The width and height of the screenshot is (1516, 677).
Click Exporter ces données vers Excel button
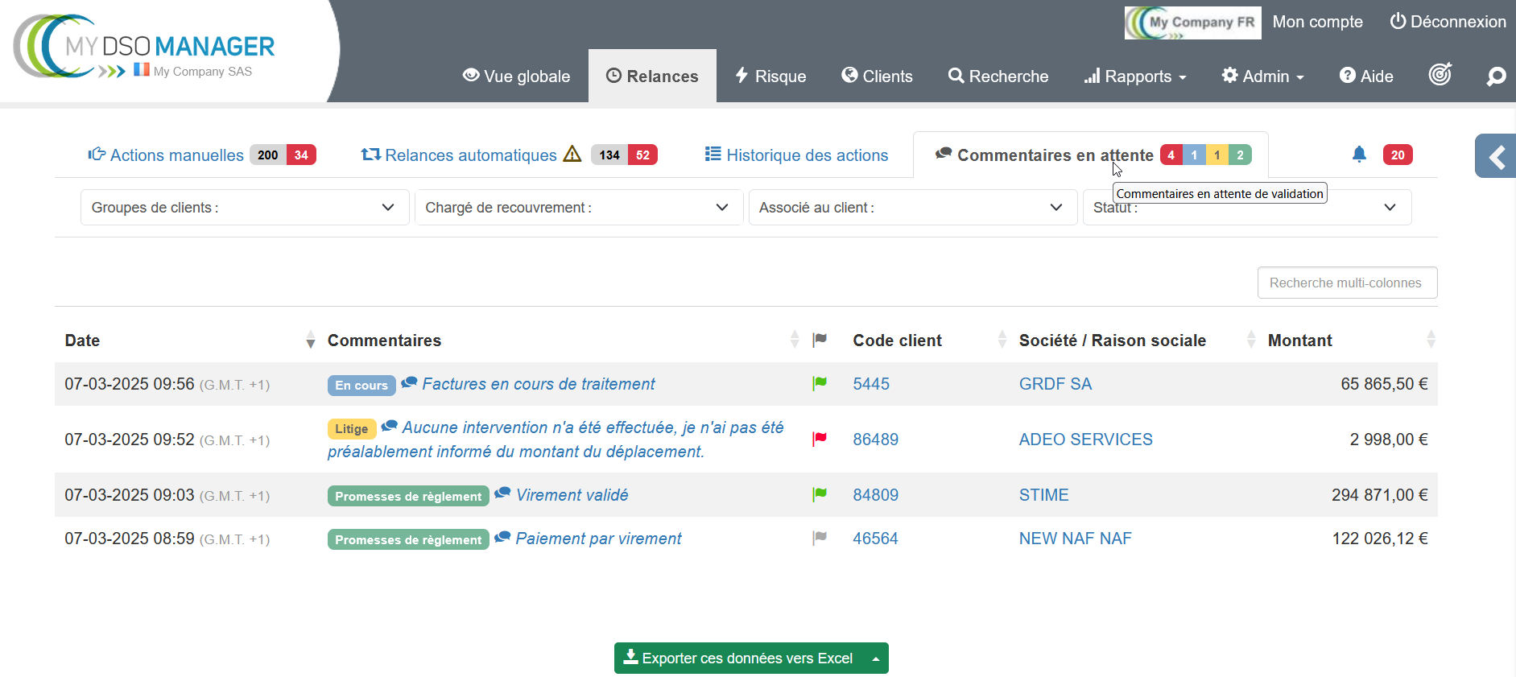[738, 658]
